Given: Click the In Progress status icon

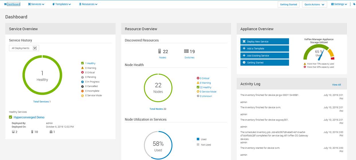Looking at the screenshot, I should (x=83, y=82).
